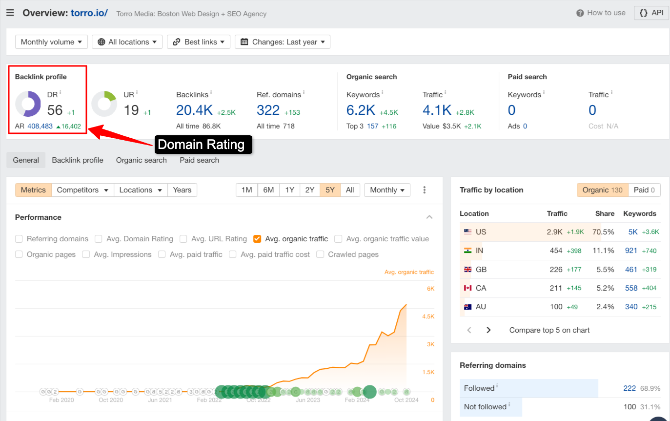The image size is (670, 421).
Task: Enable Avg. Domain Rating checkbox
Action: [x=98, y=239]
